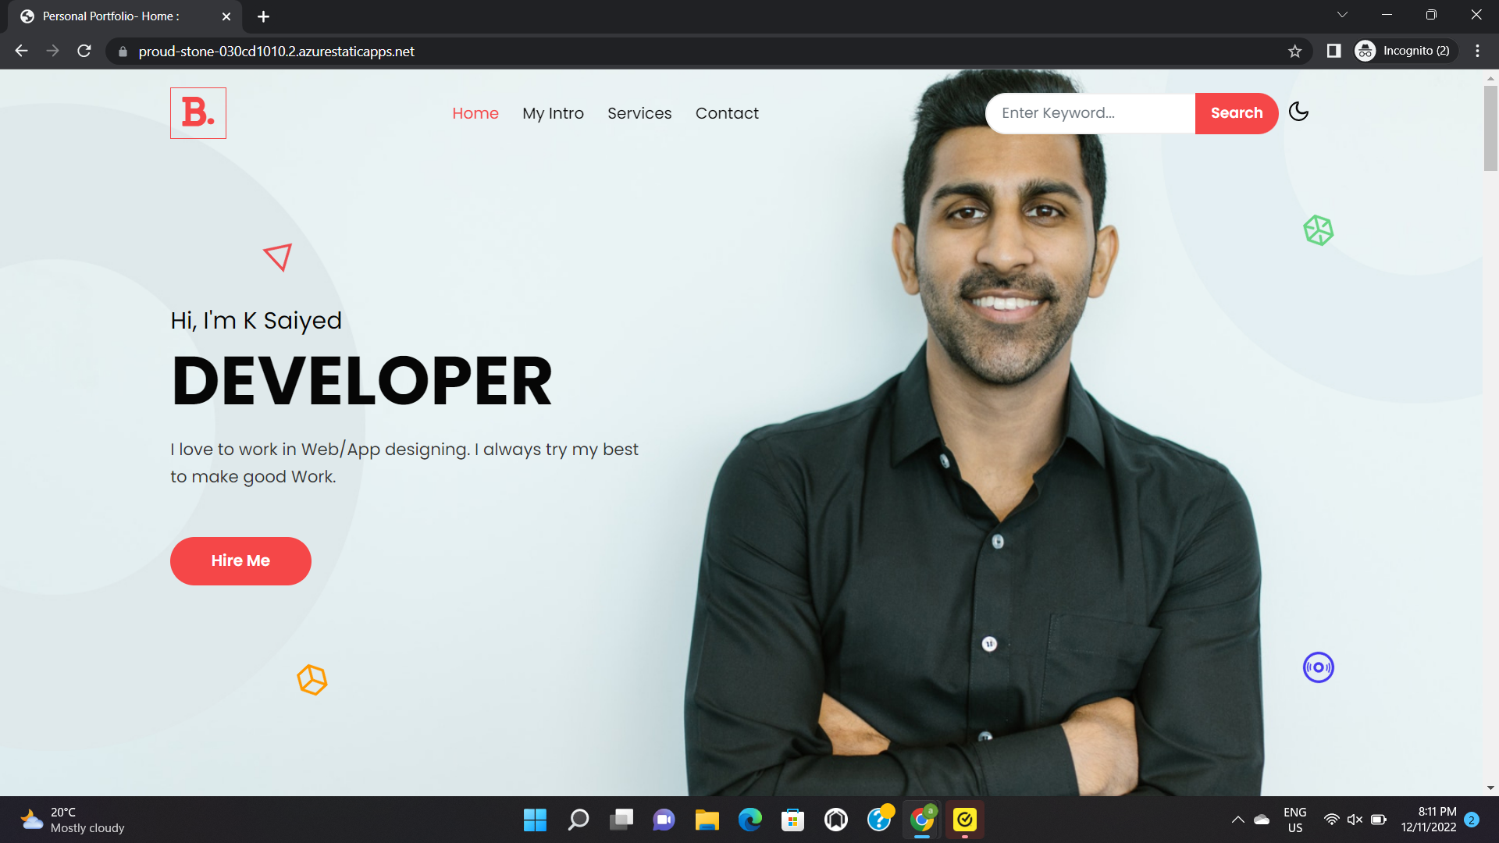The image size is (1499, 843).
Task: Click the Hire Me button
Action: (x=240, y=560)
